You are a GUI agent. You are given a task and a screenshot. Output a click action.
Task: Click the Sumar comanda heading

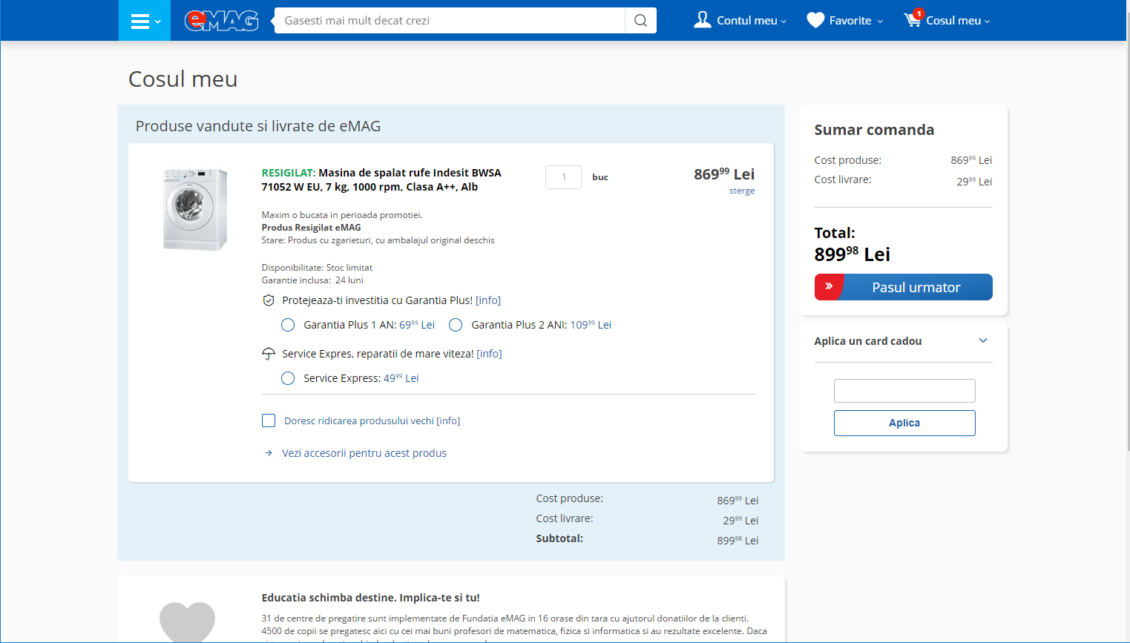click(x=874, y=130)
